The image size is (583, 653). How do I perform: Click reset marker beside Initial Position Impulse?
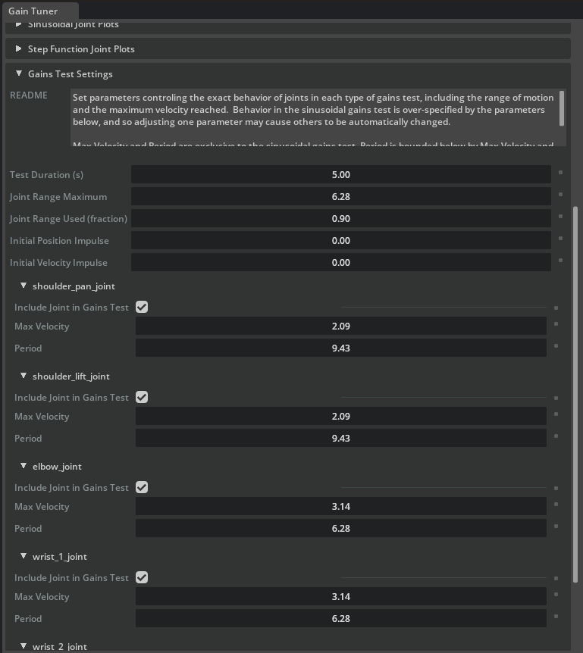click(560, 239)
